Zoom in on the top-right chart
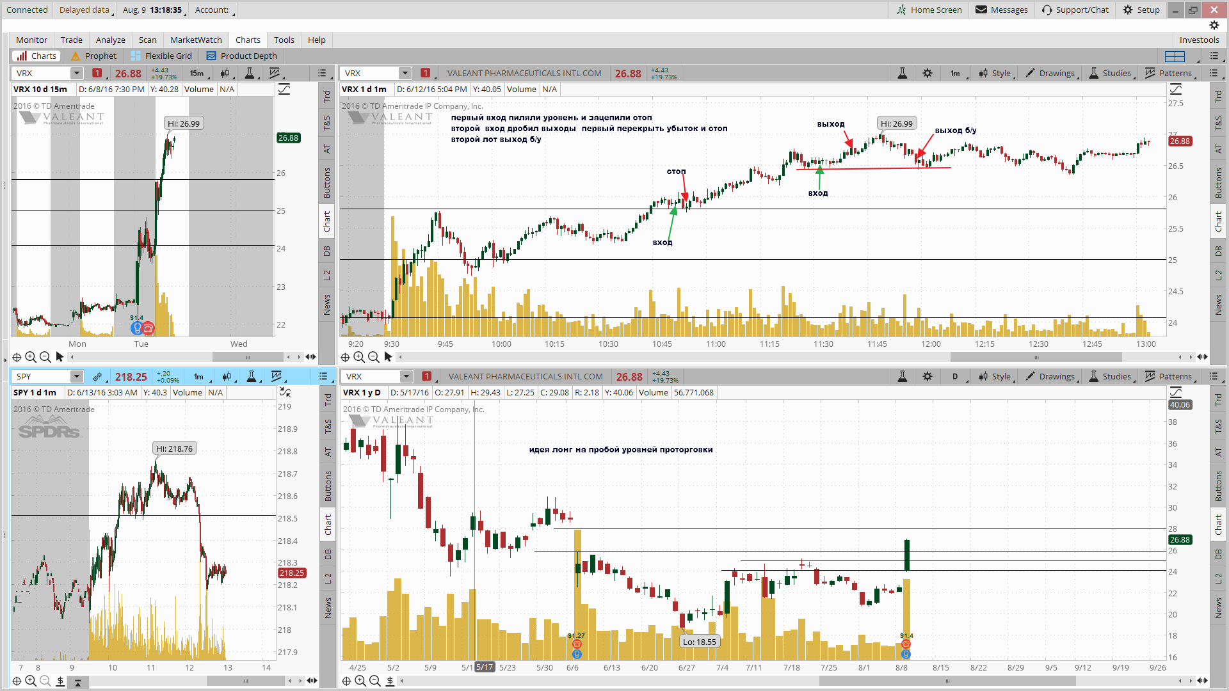Screen dimensions: 1229x691 [x=359, y=357]
